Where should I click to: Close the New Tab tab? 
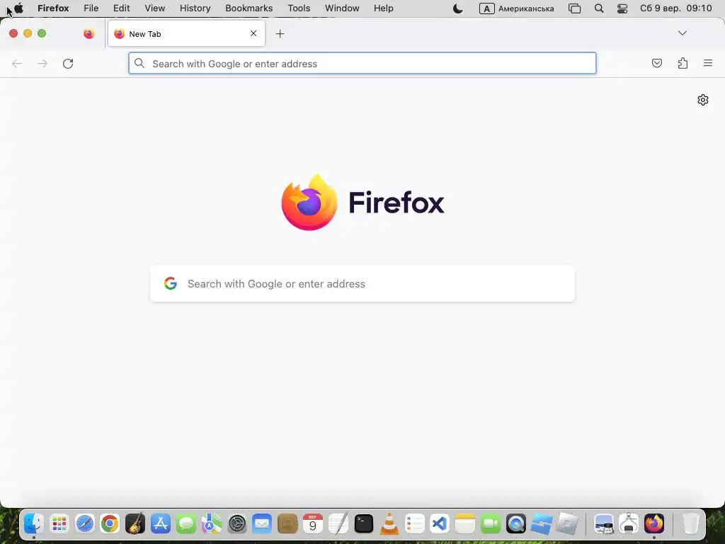tap(253, 33)
